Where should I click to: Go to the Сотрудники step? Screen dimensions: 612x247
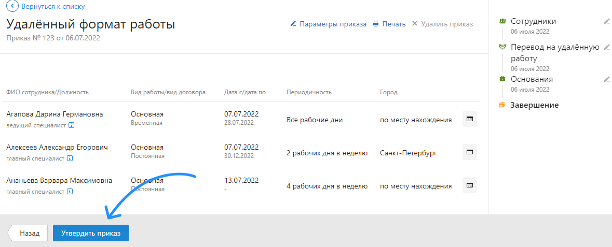pos(533,21)
